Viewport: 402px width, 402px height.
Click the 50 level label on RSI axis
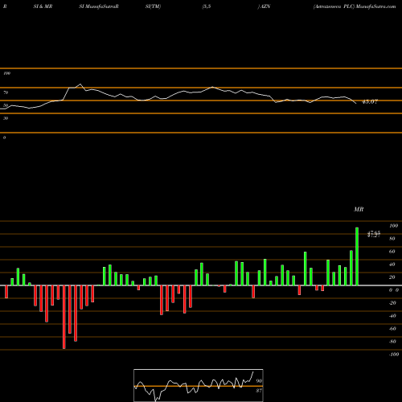click(6, 105)
